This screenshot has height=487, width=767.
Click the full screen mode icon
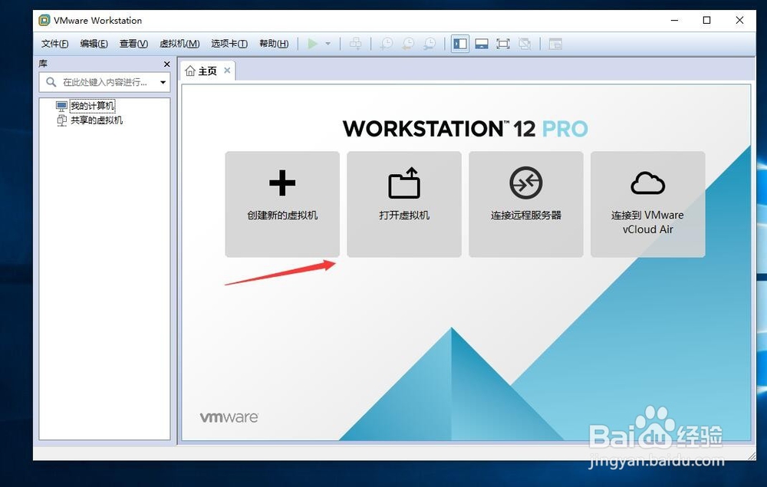[503, 44]
